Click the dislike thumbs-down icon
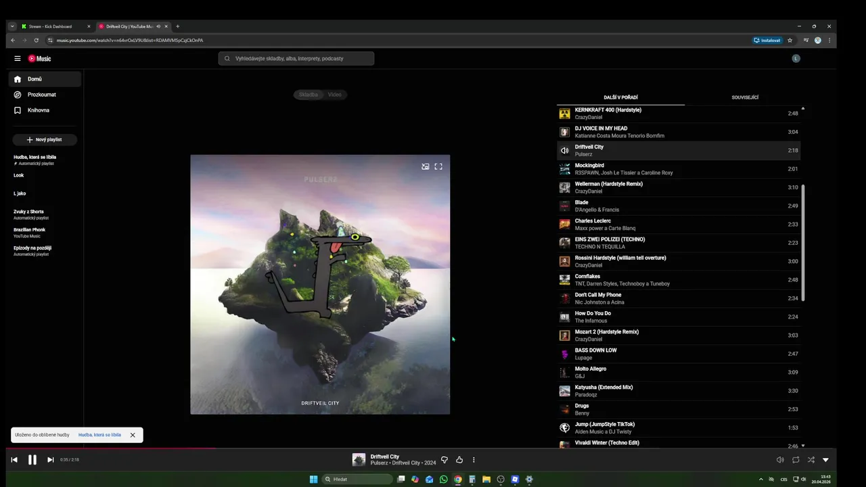Image resolution: width=866 pixels, height=487 pixels. [x=445, y=460]
